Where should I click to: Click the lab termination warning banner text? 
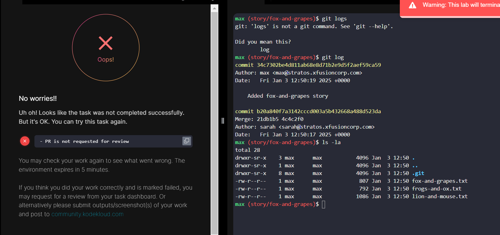461,5
